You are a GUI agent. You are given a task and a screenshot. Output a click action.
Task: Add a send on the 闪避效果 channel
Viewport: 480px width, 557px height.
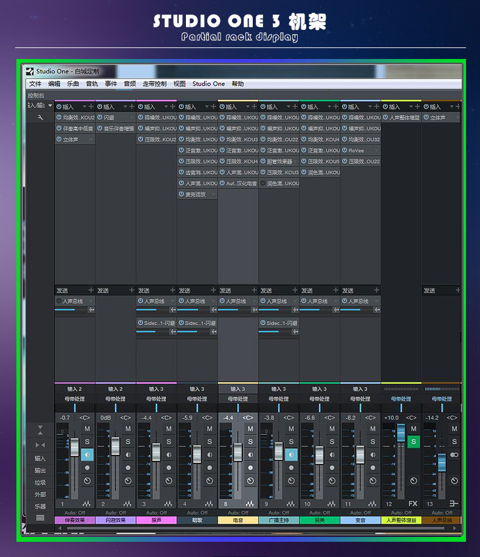pos(132,290)
